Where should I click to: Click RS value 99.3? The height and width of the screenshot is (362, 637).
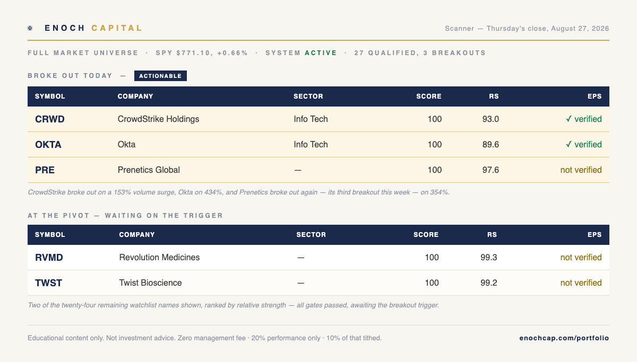(489, 258)
